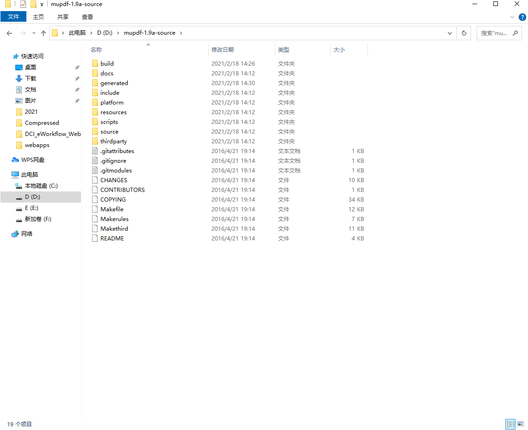Select the scripts folder icon
The image size is (528, 430).
[95, 122]
